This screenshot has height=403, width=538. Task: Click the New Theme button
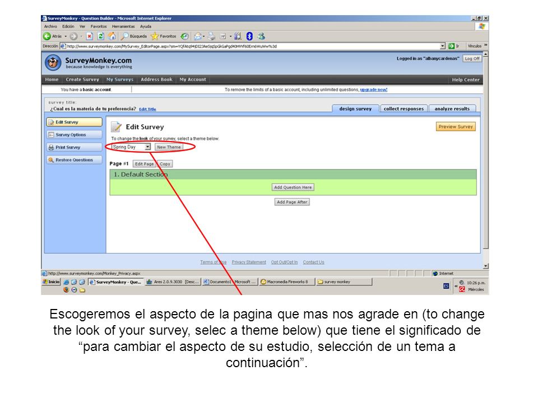[169, 147]
